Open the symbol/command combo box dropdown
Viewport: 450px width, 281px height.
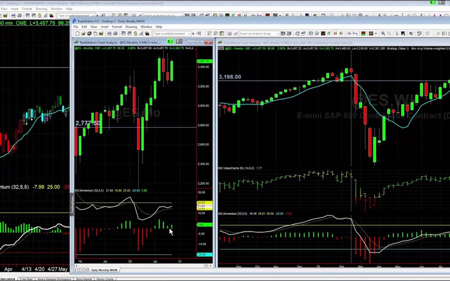click(190, 34)
